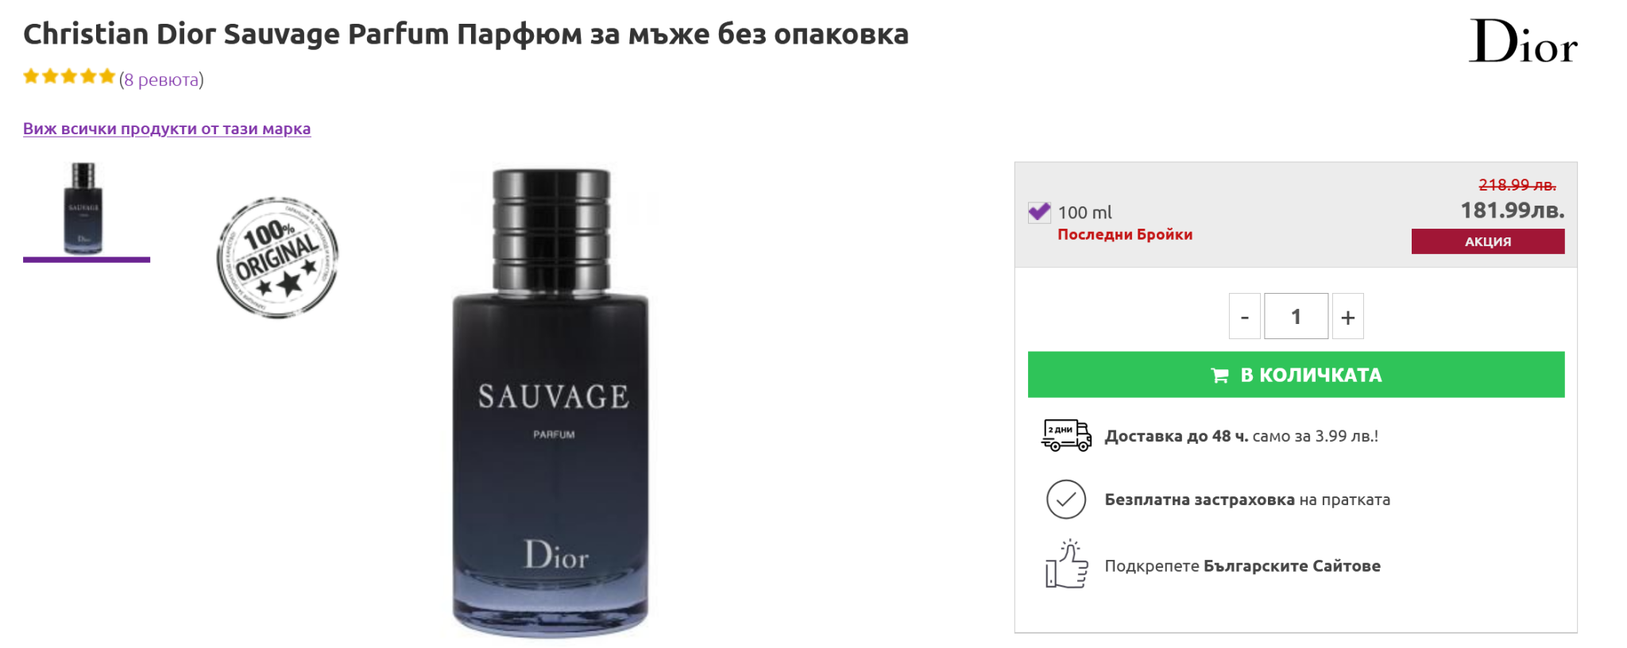
Task: Open the 8 ревюта reviews link
Action: pos(161,79)
